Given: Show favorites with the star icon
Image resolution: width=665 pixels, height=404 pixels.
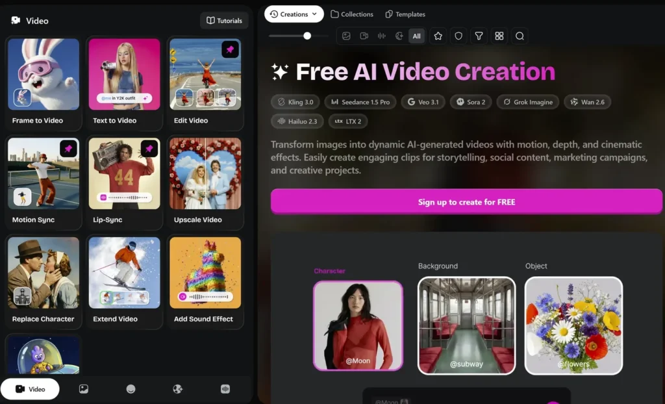Looking at the screenshot, I should [x=438, y=36].
